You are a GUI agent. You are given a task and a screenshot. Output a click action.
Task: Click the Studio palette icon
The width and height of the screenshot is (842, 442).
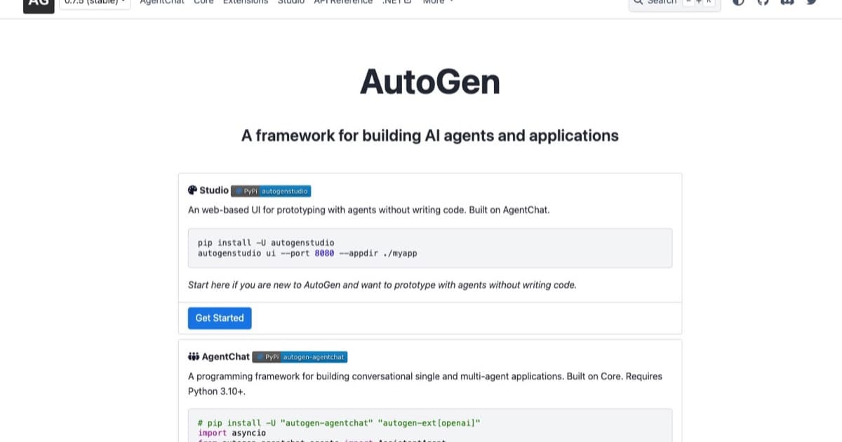pyautogui.click(x=192, y=190)
